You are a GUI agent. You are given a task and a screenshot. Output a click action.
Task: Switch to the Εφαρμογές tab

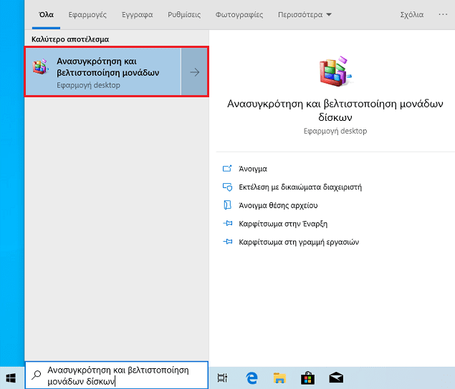click(87, 14)
